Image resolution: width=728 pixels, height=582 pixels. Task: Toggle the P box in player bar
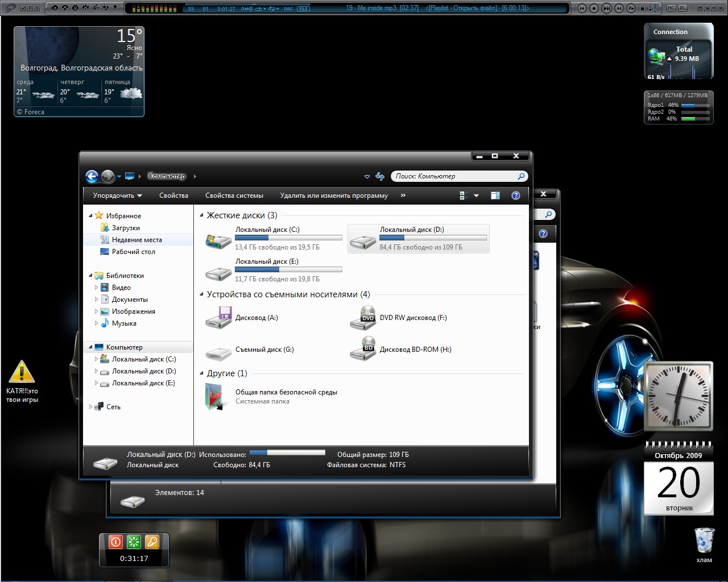click(30, 9)
